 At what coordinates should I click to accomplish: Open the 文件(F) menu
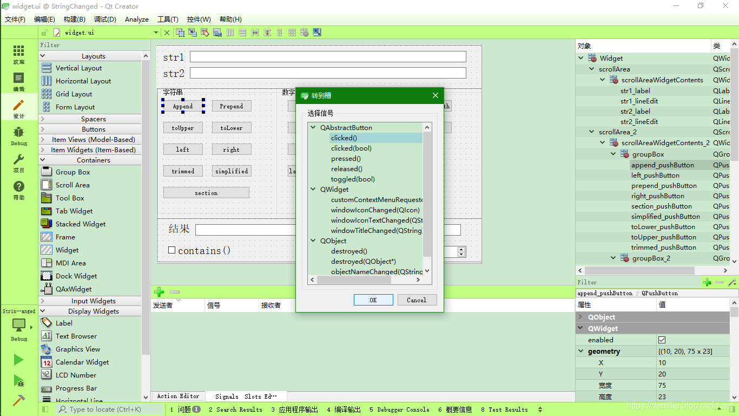tap(15, 19)
